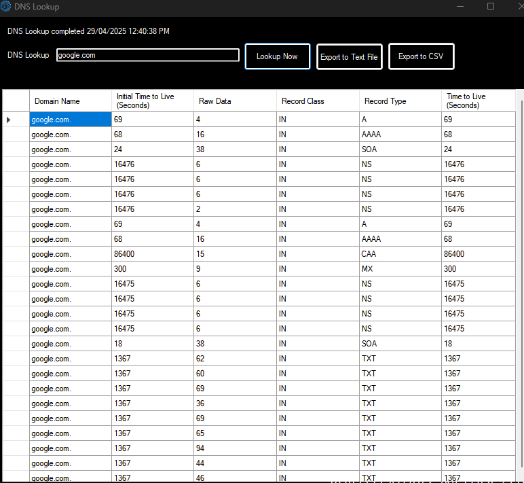
Task: Select Record Class IN cell in CAA row
Action: pos(318,254)
